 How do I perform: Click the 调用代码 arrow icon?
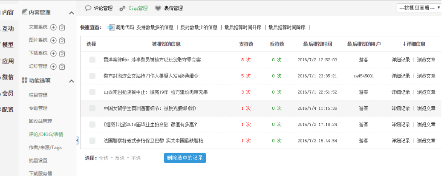tap(111, 27)
